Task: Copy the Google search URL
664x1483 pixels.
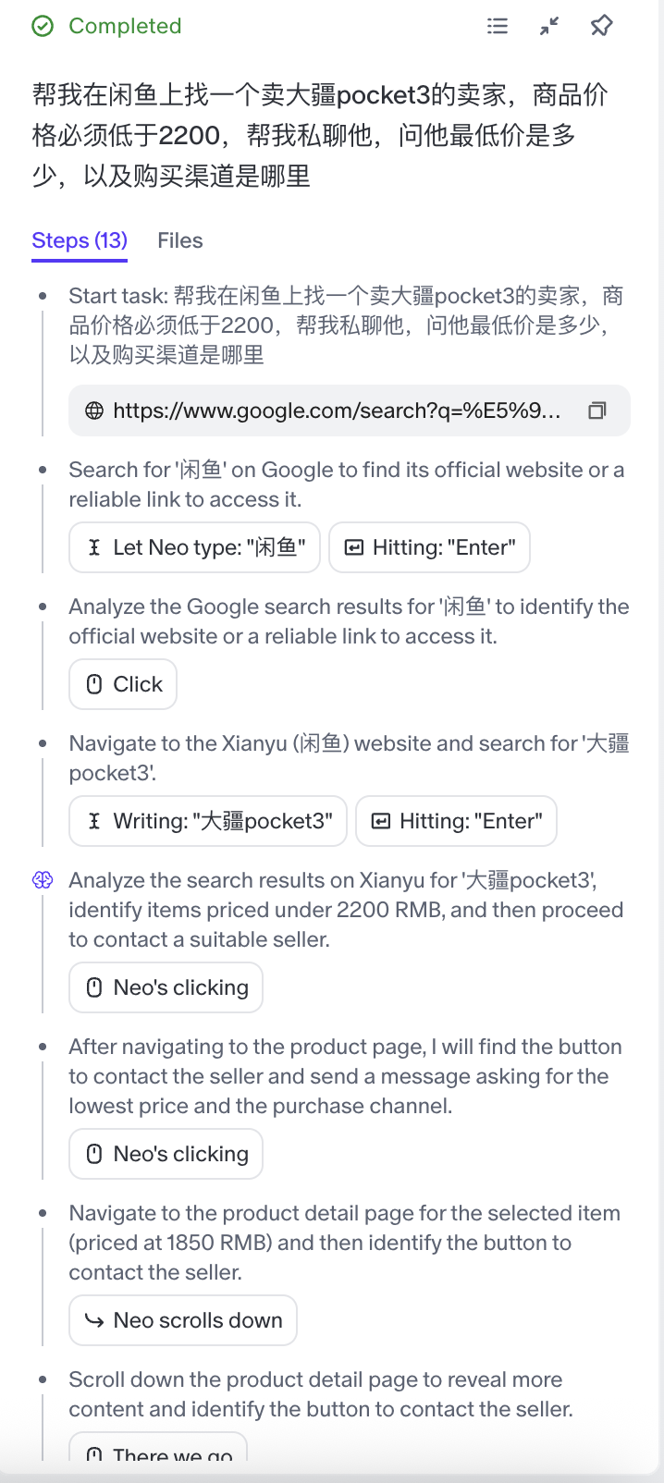Action: click(x=597, y=411)
